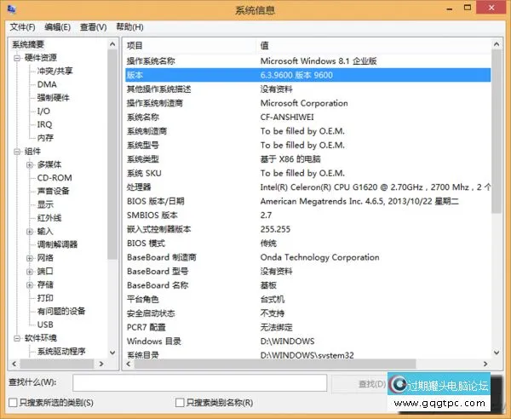
Task: Select the SMBIOS 版本 row
Action: [x=308, y=215]
